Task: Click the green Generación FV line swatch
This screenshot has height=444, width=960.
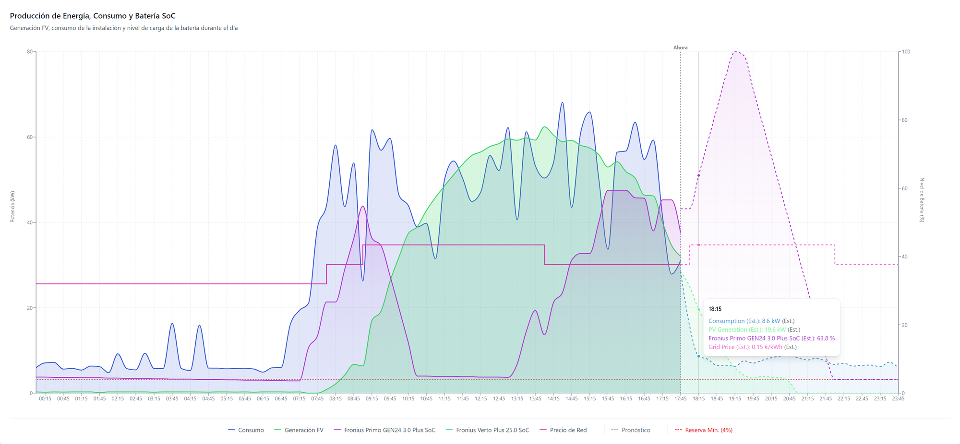Action: 277,430
